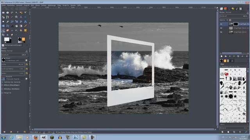Select the Perspective tool
Screen dimensions: 250x140
25,21
